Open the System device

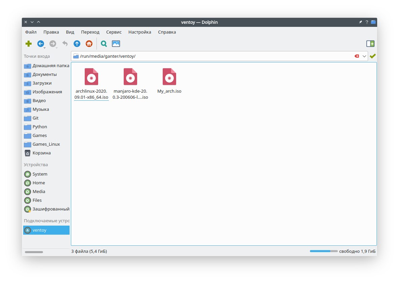tap(46, 174)
